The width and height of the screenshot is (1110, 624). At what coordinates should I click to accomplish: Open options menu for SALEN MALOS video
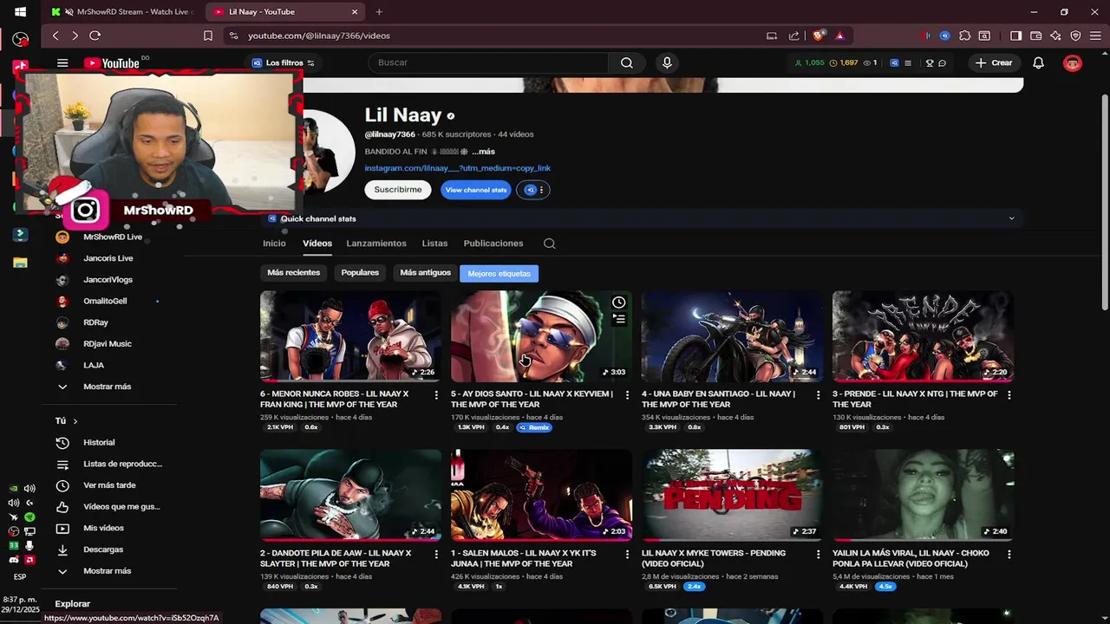click(x=627, y=554)
